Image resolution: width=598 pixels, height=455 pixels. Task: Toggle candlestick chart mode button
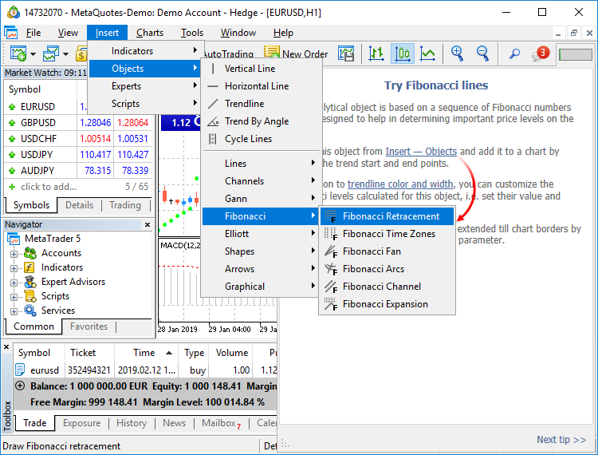pyautogui.click(x=402, y=53)
